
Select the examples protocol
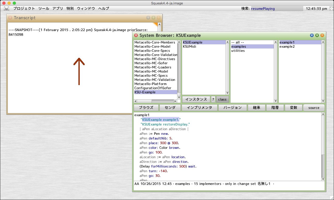252,46
